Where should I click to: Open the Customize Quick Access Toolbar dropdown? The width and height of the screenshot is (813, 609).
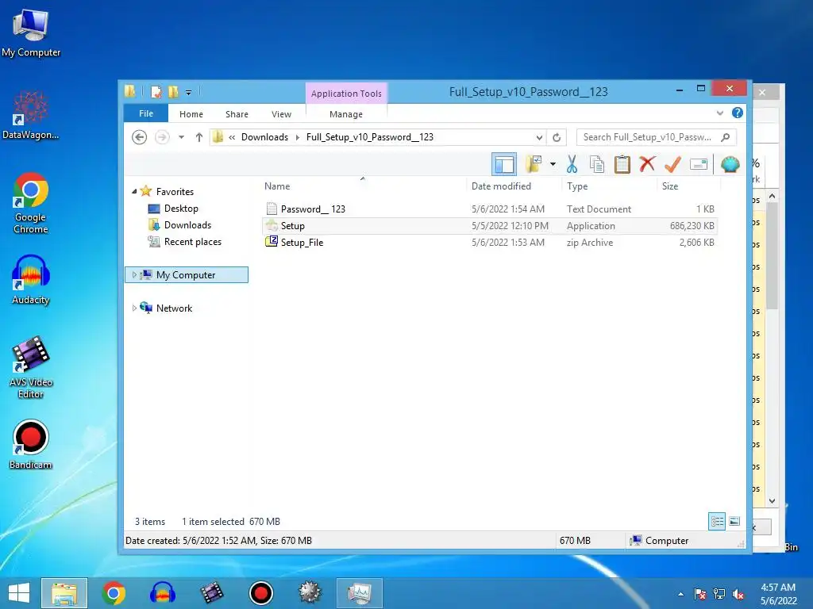click(188, 93)
